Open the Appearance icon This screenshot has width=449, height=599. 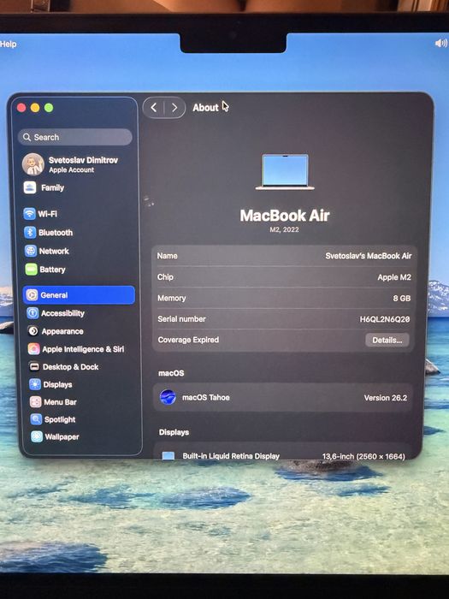(x=32, y=331)
